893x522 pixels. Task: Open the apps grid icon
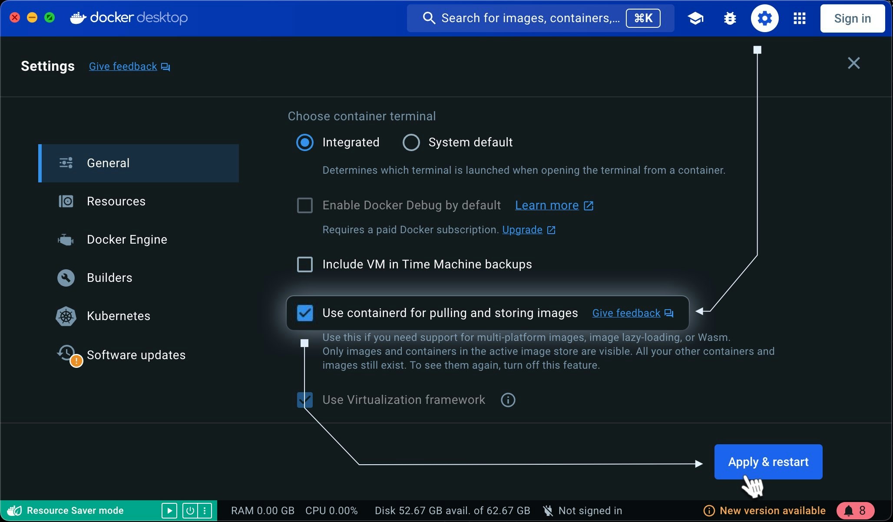799,18
